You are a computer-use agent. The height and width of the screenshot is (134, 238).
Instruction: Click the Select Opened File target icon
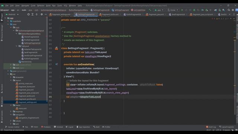coord(28,14)
